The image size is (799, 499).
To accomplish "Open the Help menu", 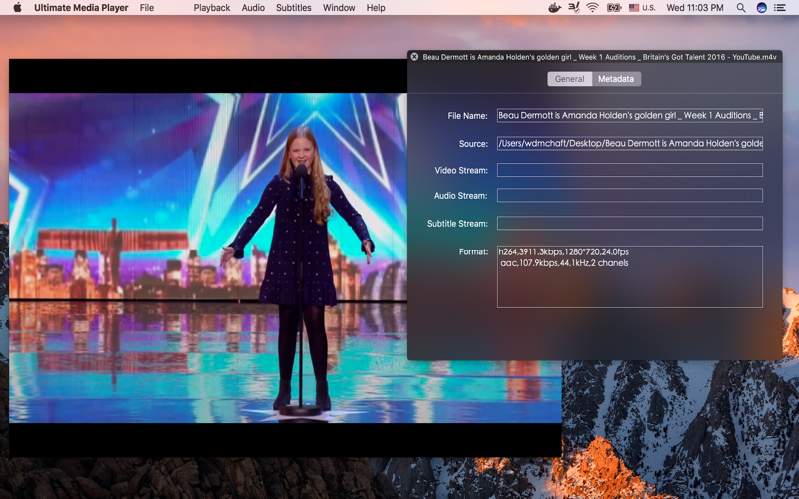I will click(376, 8).
